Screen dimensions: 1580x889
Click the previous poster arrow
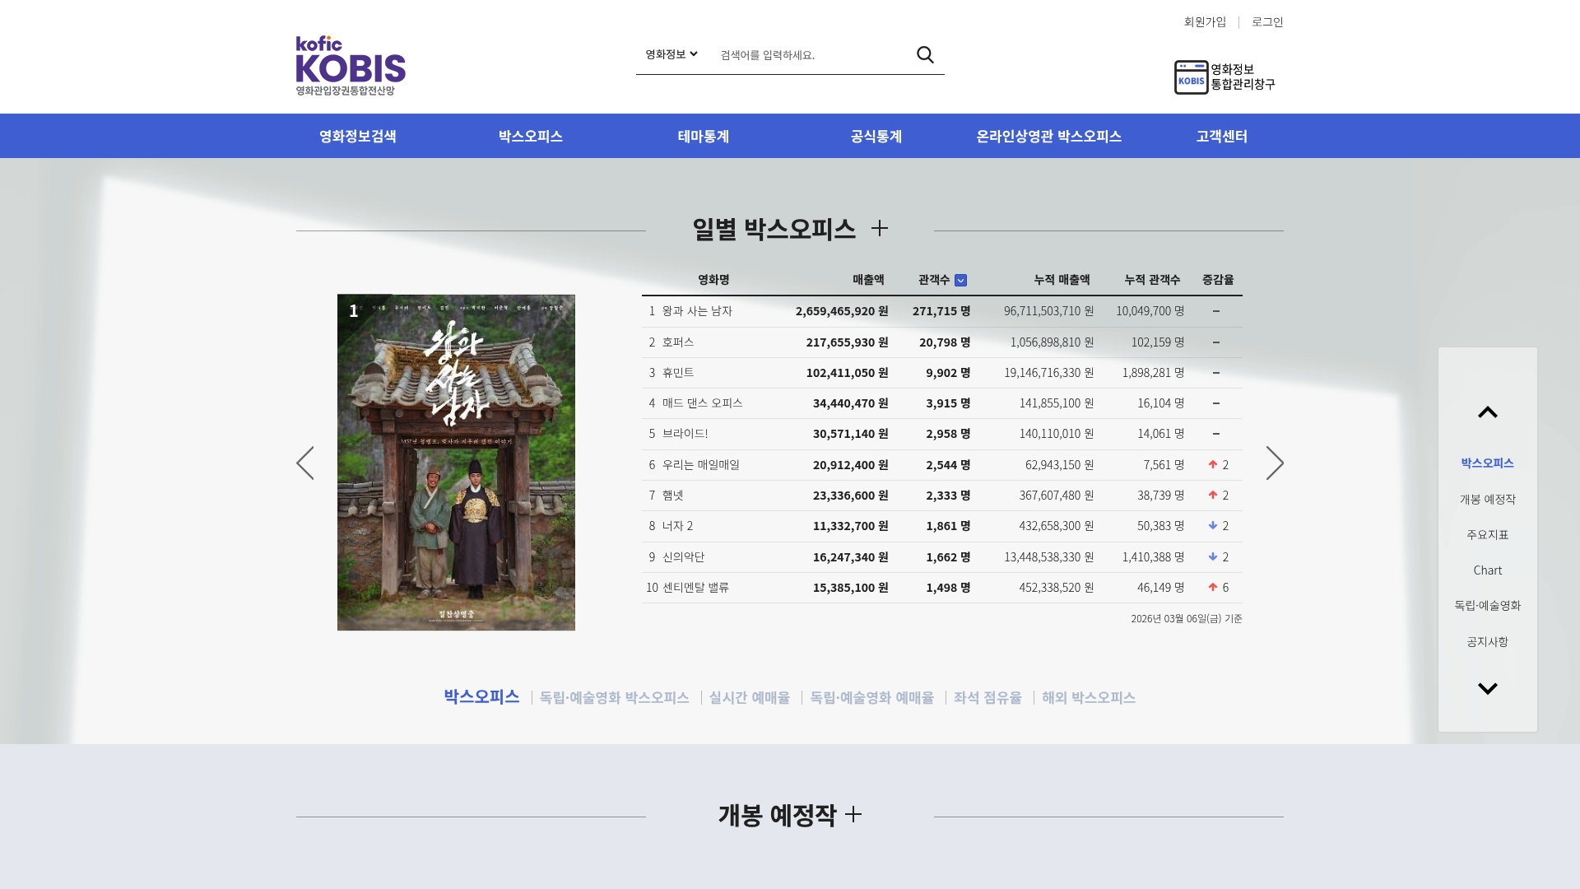coord(305,463)
